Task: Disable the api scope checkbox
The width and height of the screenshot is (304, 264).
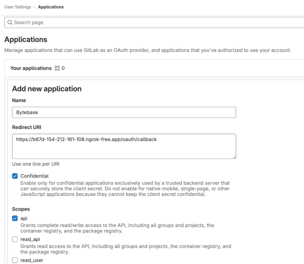Action: (x=15, y=218)
